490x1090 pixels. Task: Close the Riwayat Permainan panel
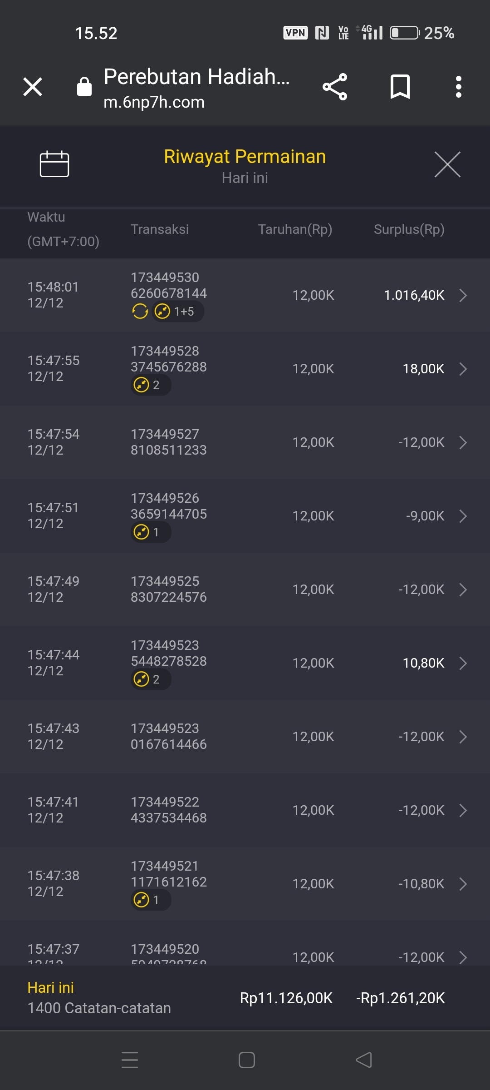tap(447, 164)
